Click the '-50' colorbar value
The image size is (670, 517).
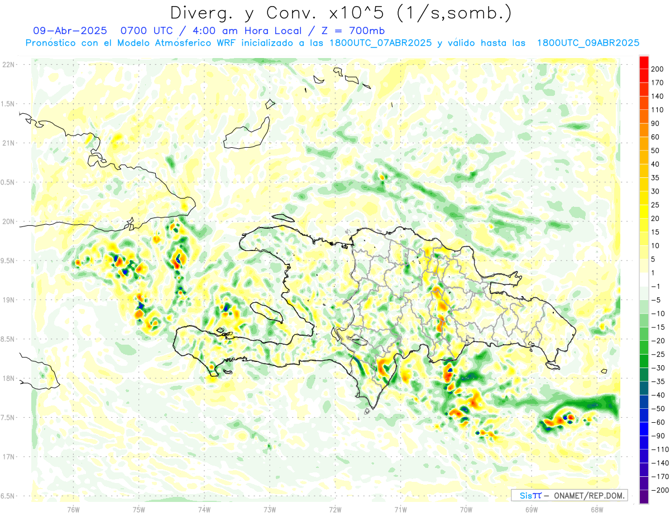(x=657, y=409)
